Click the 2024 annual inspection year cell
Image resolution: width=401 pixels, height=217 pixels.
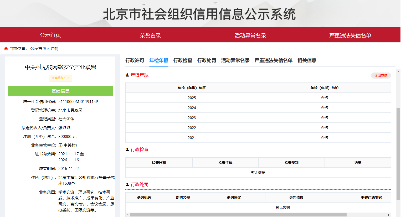pos(192,108)
